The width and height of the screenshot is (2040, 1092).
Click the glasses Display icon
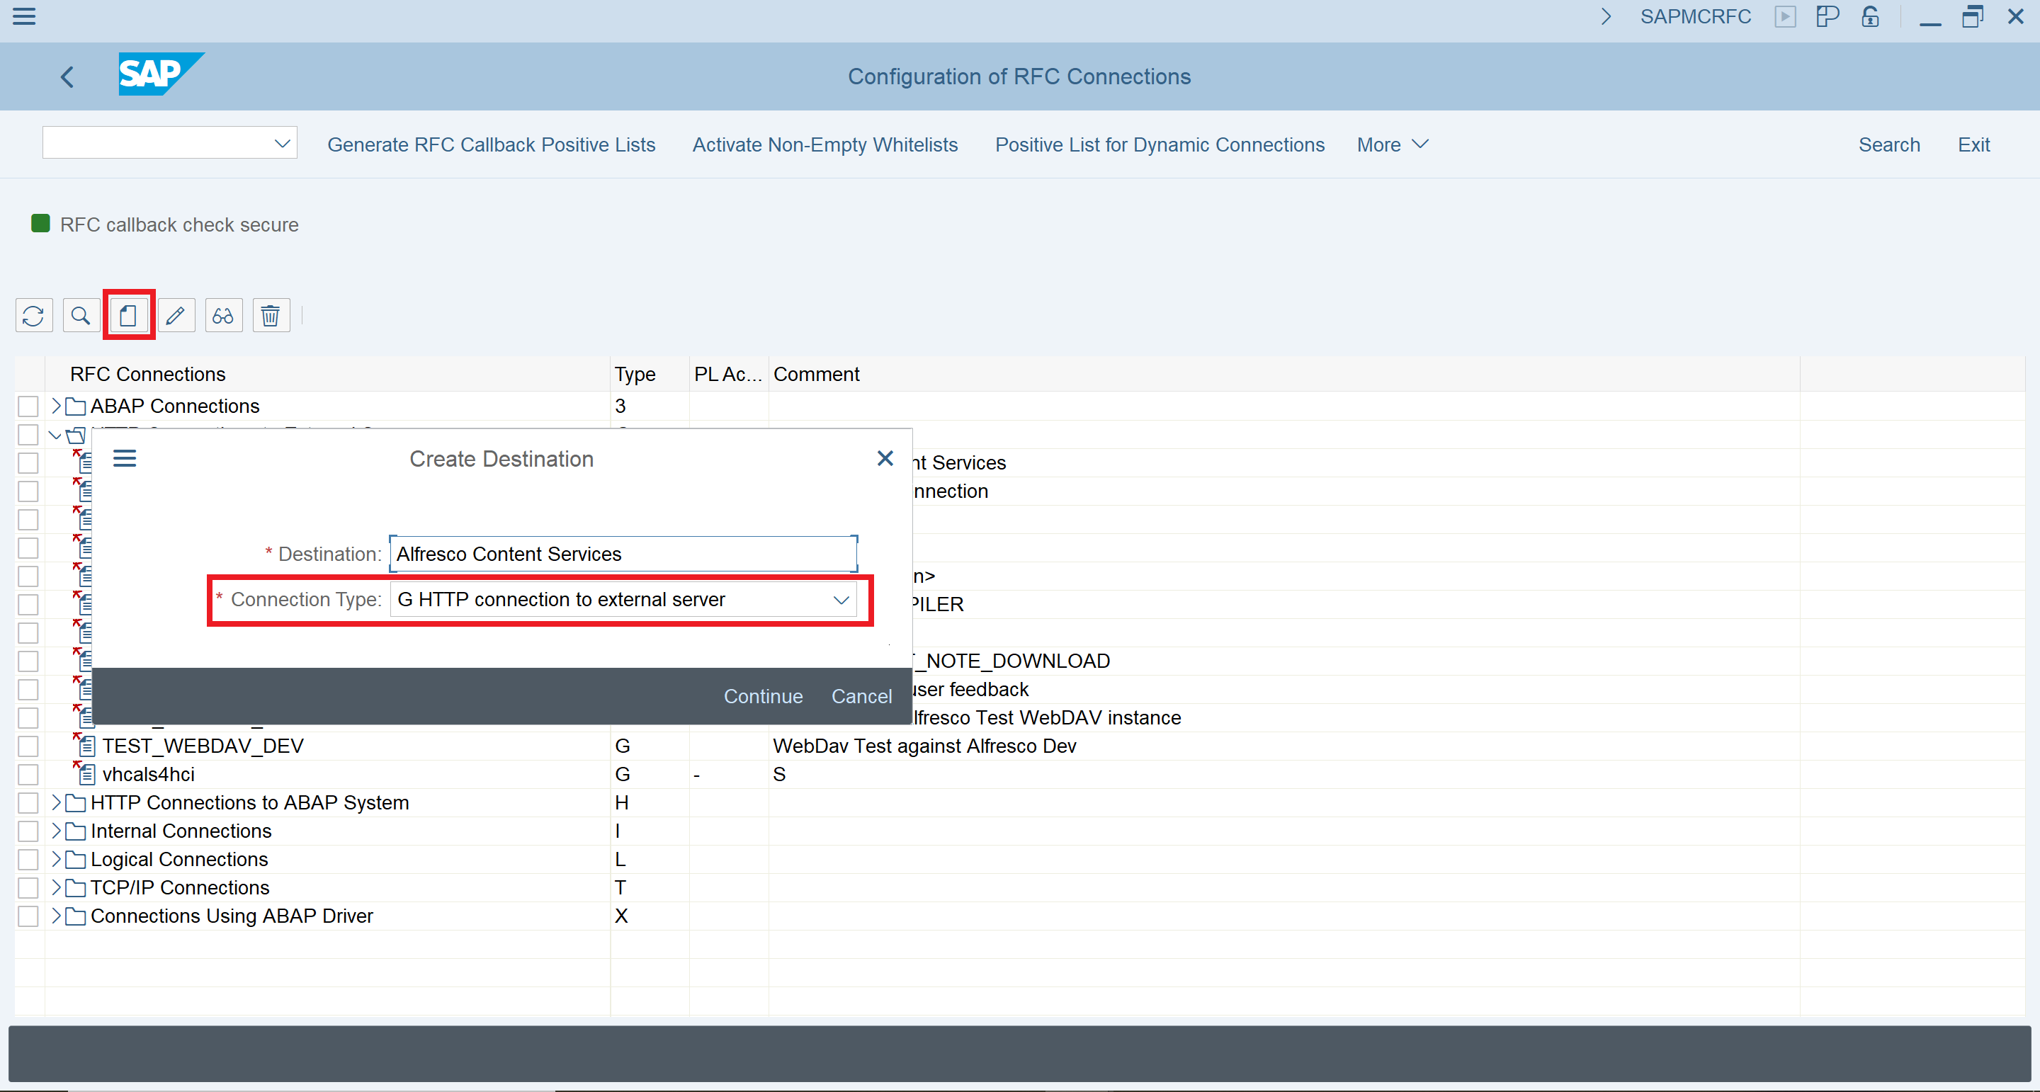point(223,316)
